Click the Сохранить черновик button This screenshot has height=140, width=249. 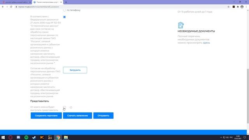46,115
